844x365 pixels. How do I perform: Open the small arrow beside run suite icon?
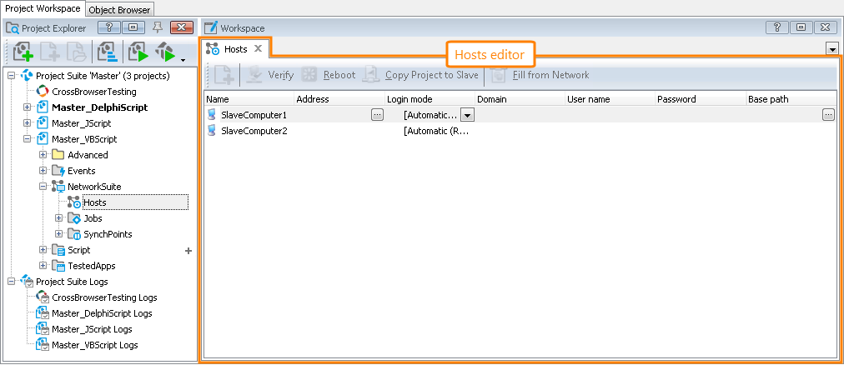click(x=183, y=59)
